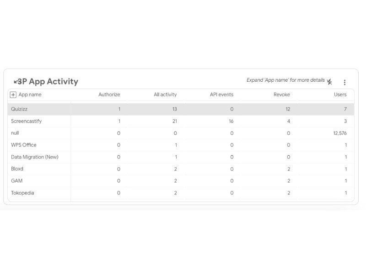Select the Tokopedia app row
The height and width of the screenshot is (274, 366).
point(22,193)
